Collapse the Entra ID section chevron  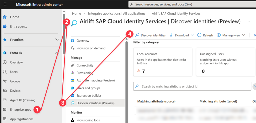[57, 53]
